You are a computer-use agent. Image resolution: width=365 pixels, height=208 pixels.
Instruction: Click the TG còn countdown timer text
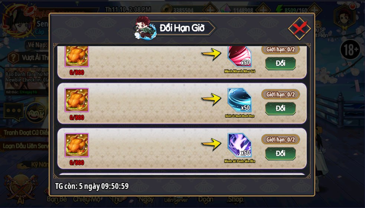(x=92, y=186)
